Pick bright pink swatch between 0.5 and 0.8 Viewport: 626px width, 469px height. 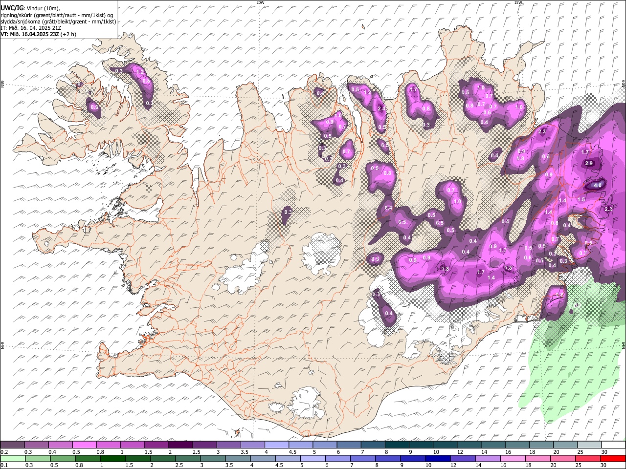pyautogui.click(x=85, y=445)
